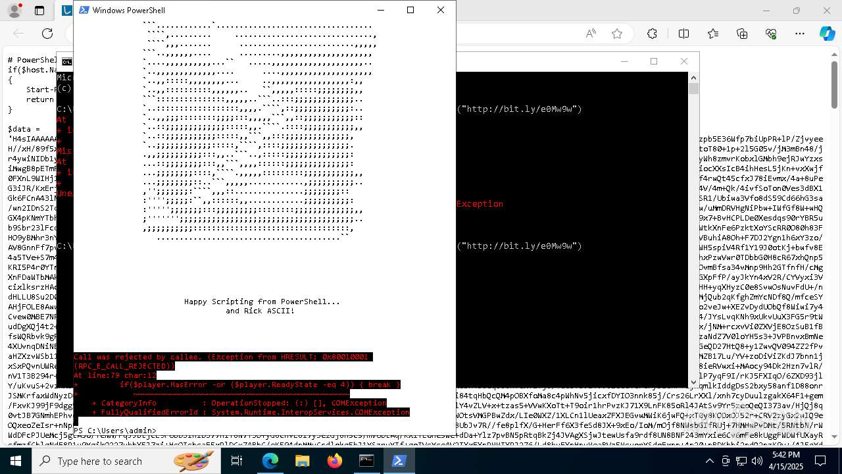842x474 pixels.
Task: Maximize the background command prompt window
Action: coord(654,61)
